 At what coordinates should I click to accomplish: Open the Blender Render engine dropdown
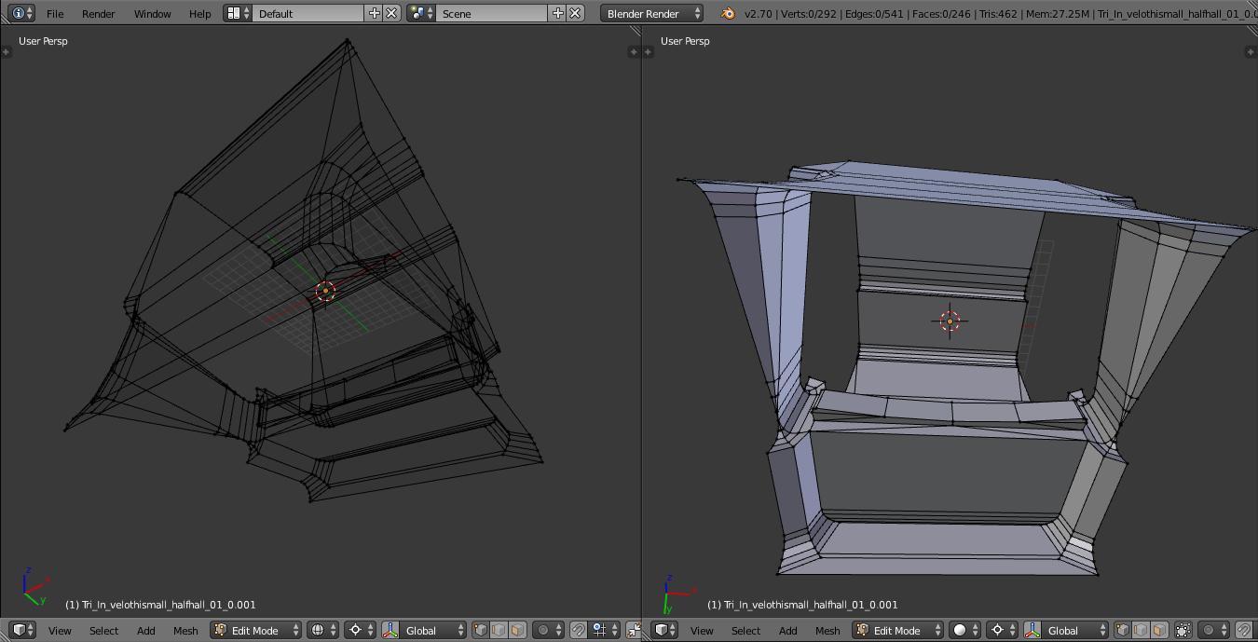[x=652, y=13]
